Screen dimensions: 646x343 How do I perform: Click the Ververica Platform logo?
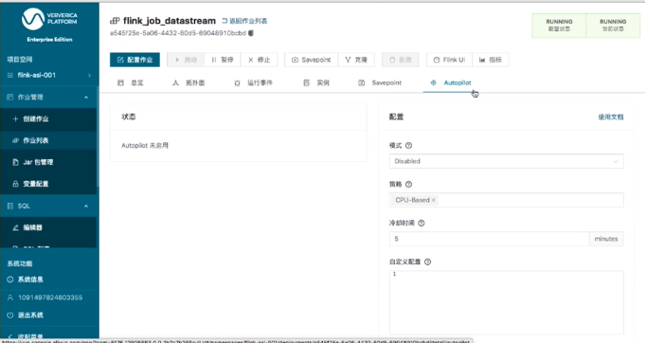coord(49,19)
